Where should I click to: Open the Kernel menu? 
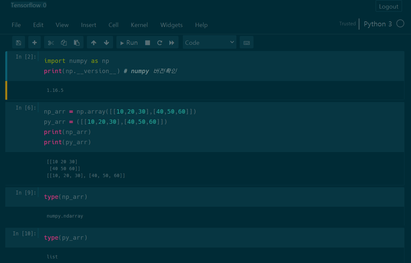[139, 25]
